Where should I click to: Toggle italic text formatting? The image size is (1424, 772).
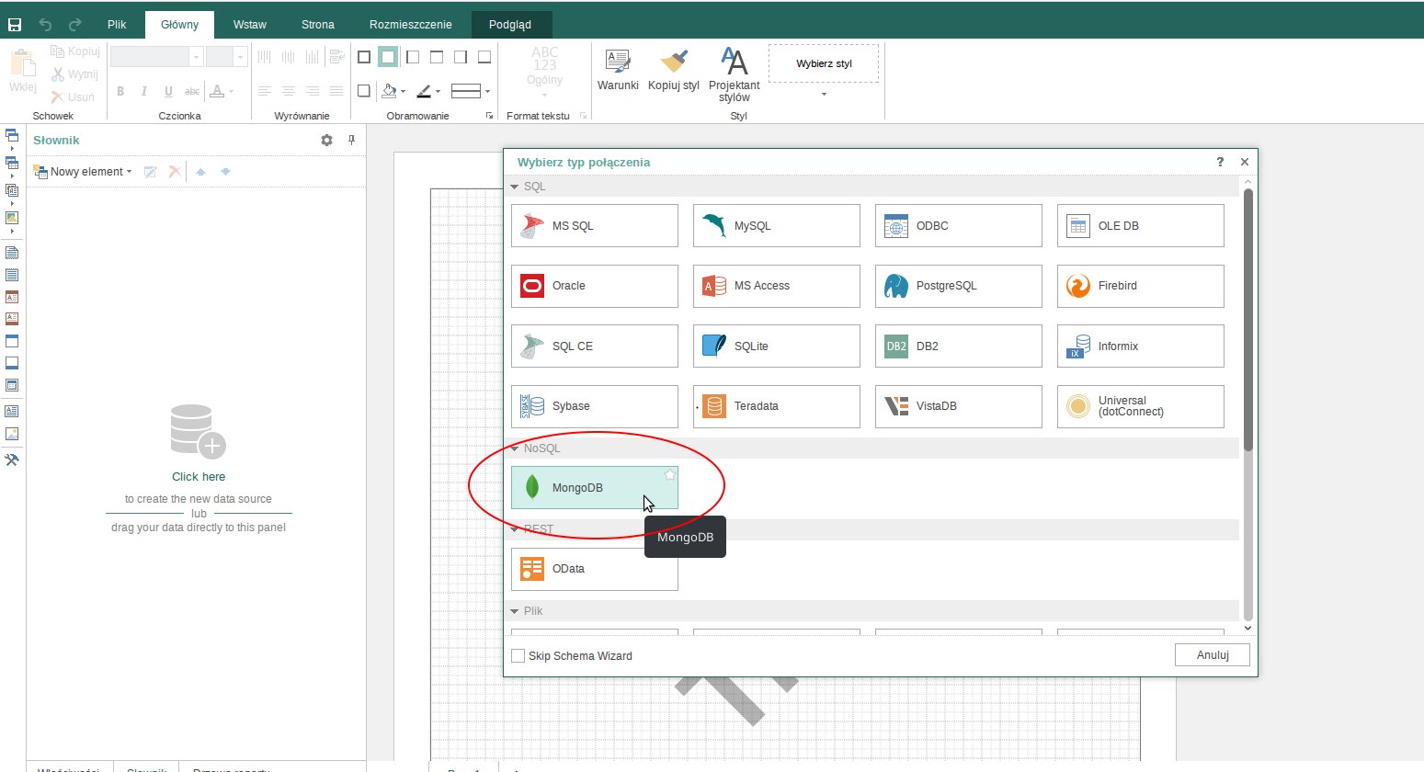point(144,91)
